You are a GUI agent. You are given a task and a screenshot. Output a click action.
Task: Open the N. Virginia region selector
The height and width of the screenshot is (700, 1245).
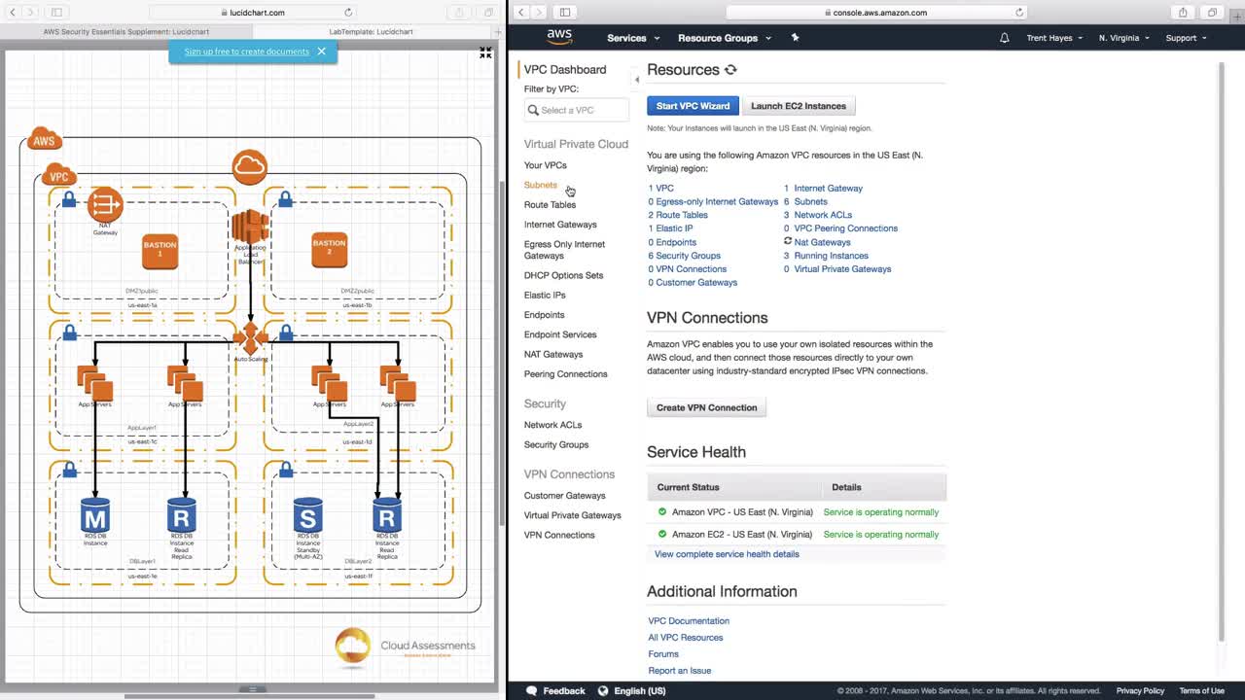[1123, 38]
